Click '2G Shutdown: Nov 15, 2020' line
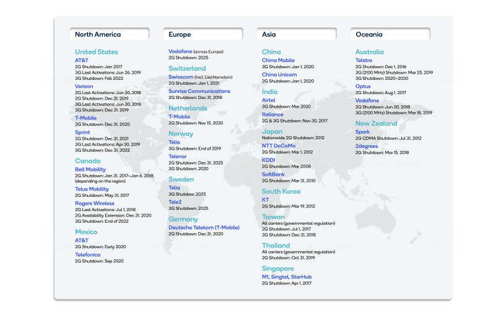The height and width of the screenshot is (315, 504). [x=196, y=123]
